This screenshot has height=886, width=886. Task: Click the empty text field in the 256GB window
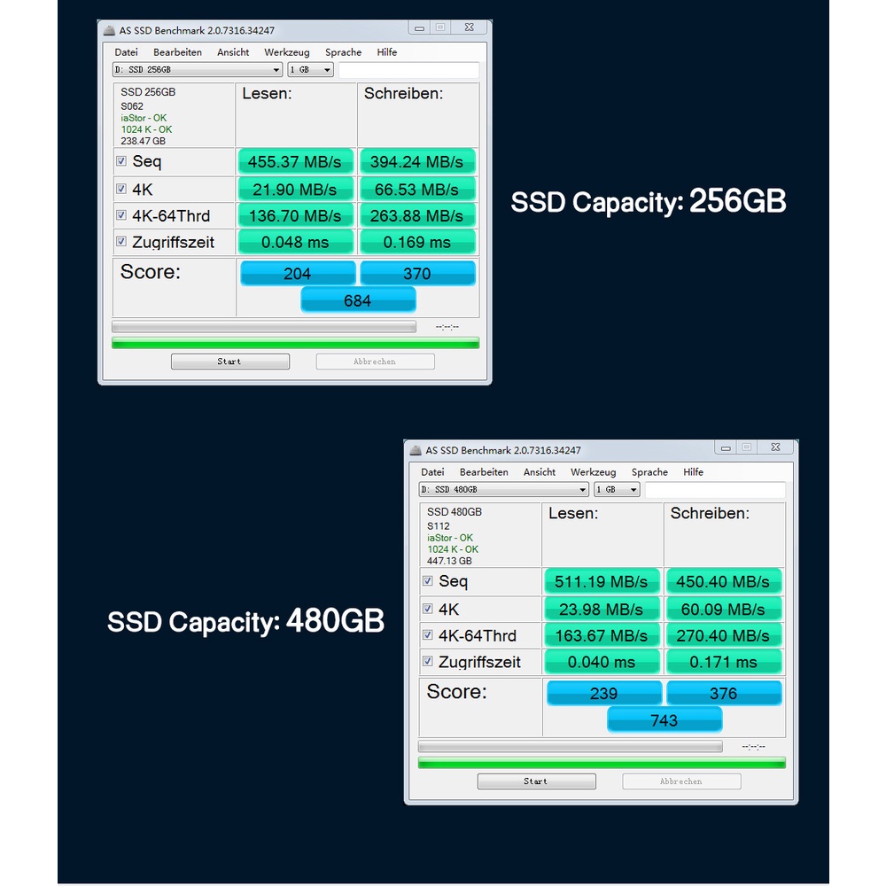[409, 69]
